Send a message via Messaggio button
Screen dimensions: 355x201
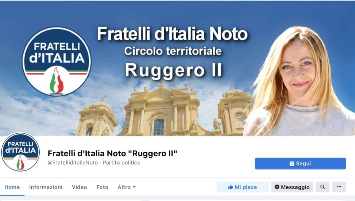pos(292,187)
